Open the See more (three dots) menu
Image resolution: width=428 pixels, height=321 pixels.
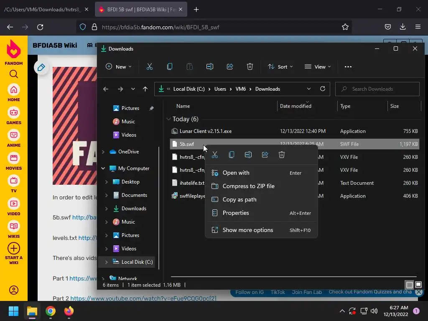pyautogui.click(x=348, y=66)
